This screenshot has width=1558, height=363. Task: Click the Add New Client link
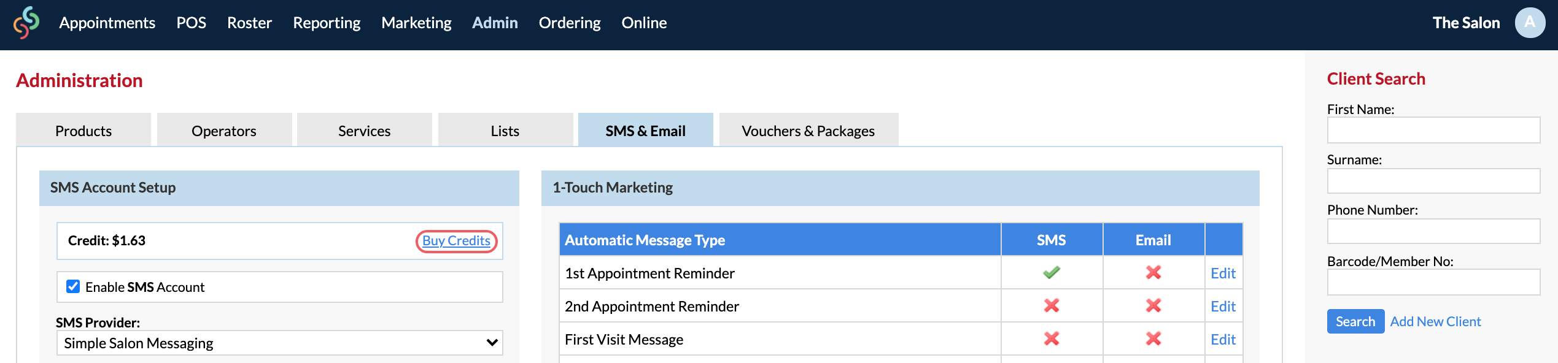click(1435, 321)
